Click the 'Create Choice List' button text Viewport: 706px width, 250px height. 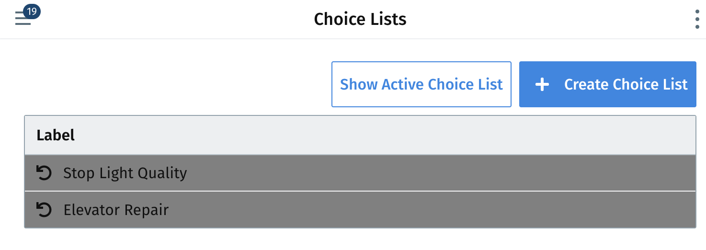pos(626,85)
